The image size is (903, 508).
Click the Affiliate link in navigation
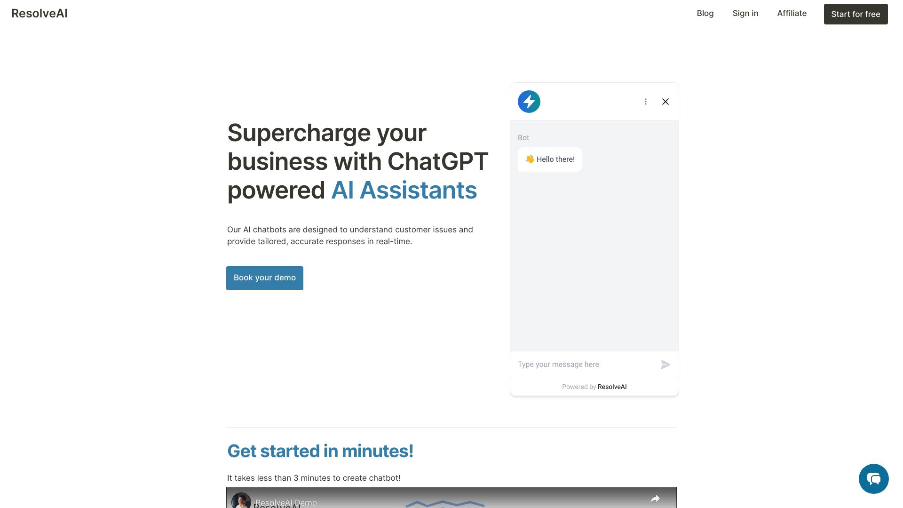[792, 13]
